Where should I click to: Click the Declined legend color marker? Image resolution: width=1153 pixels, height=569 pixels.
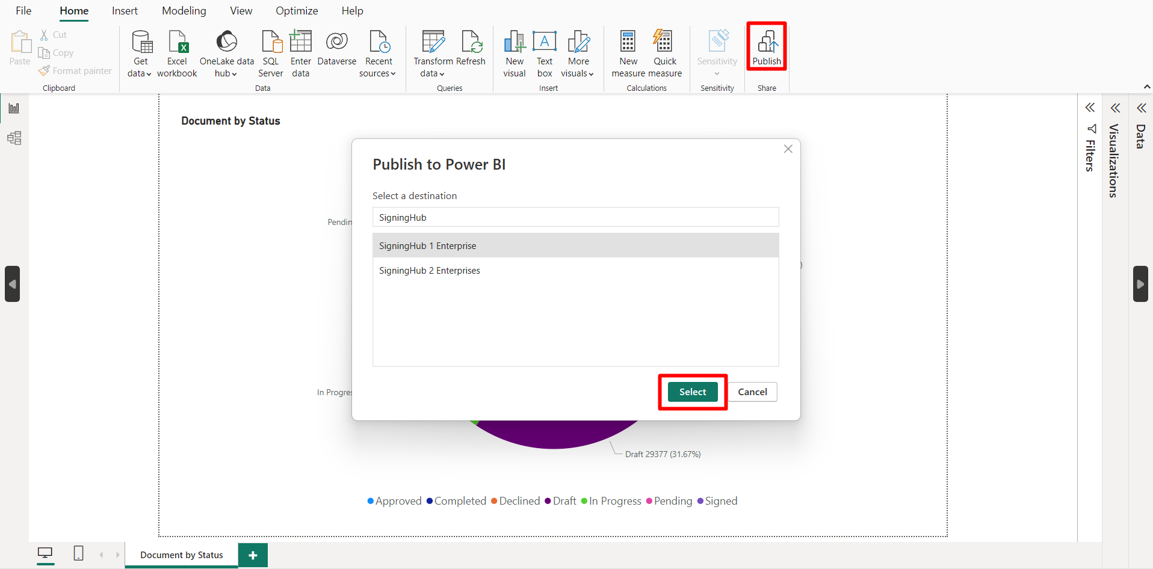click(x=494, y=501)
